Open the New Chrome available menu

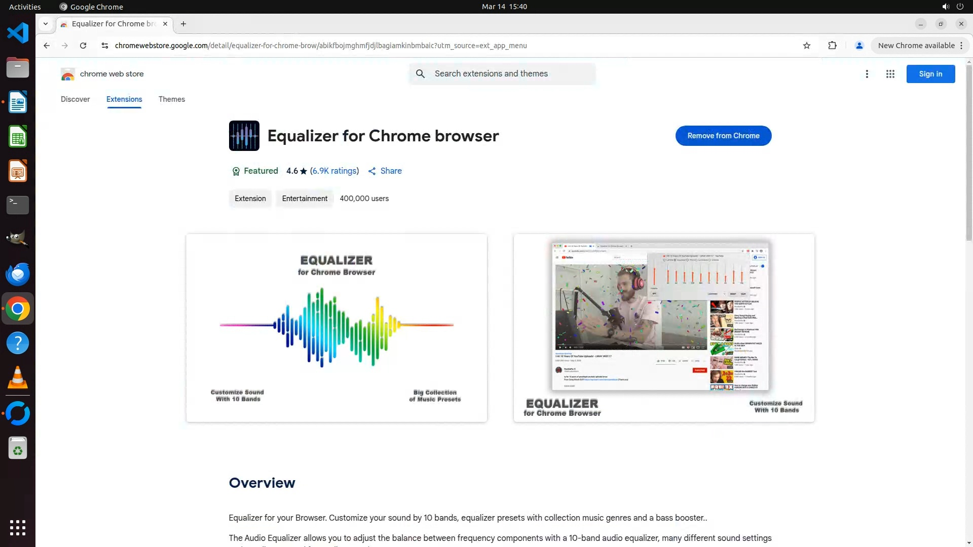click(920, 46)
